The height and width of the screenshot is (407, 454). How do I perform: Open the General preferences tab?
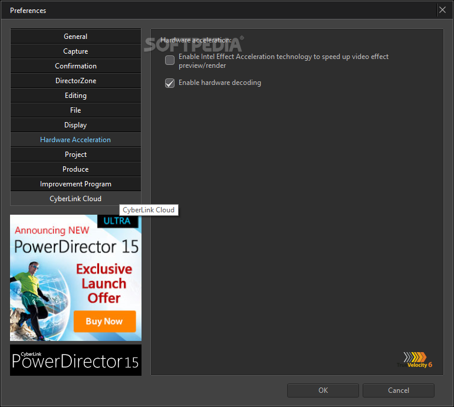pyautogui.click(x=75, y=37)
